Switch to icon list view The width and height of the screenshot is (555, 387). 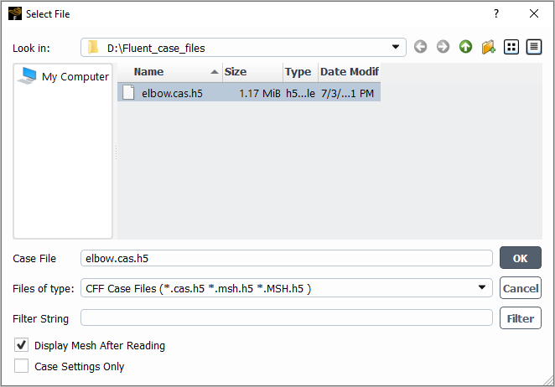pos(511,47)
